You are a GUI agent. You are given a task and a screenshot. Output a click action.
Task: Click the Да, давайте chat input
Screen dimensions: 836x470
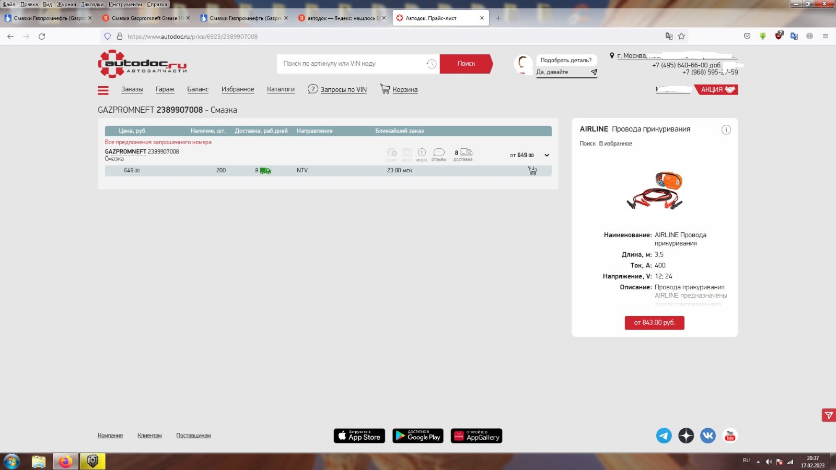tap(562, 72)
